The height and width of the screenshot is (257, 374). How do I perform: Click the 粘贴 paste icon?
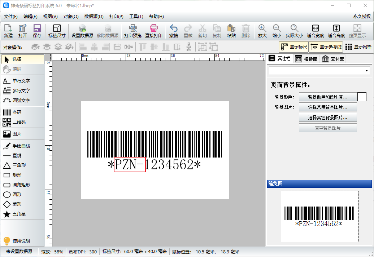(231, 31)
